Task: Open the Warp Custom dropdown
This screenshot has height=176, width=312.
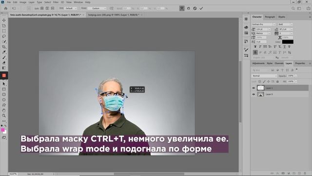Action: point(97,8)
